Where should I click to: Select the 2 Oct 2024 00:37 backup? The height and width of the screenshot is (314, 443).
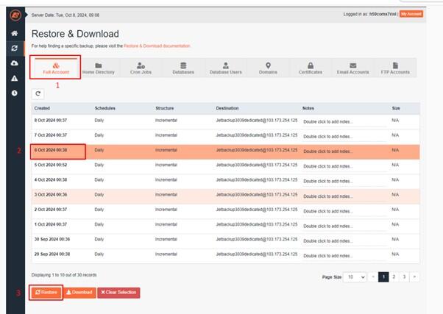coord(225,211)
